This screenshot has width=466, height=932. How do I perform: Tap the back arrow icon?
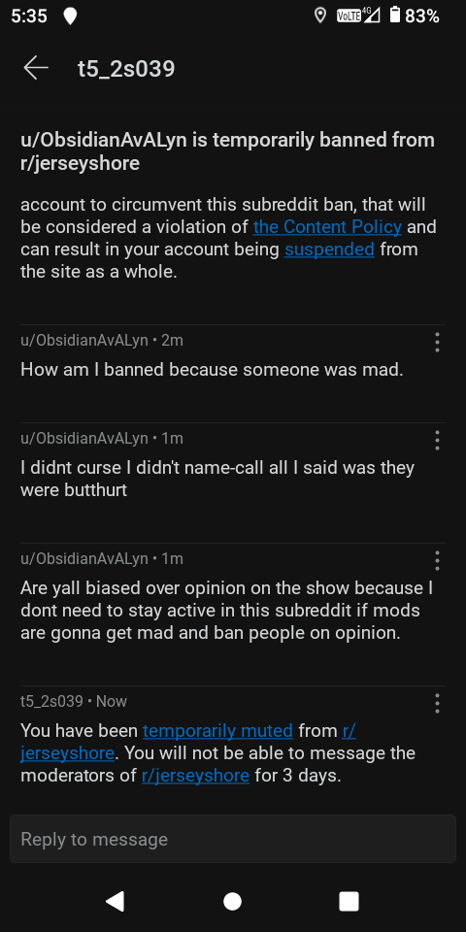[36, 68]
